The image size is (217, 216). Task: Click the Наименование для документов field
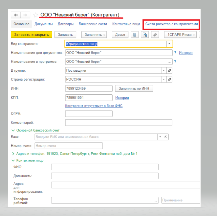tap(119, 53)
